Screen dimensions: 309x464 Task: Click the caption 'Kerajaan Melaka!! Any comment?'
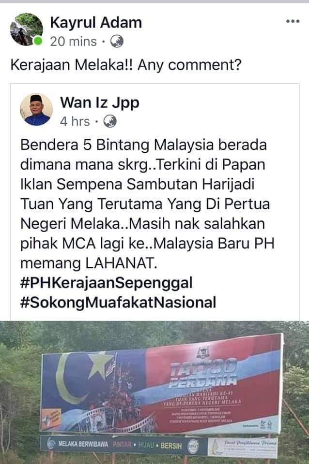tap(126, 65)
